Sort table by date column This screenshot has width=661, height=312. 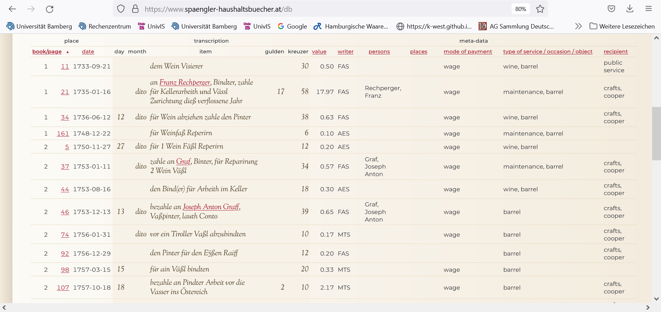click(88, 52)
